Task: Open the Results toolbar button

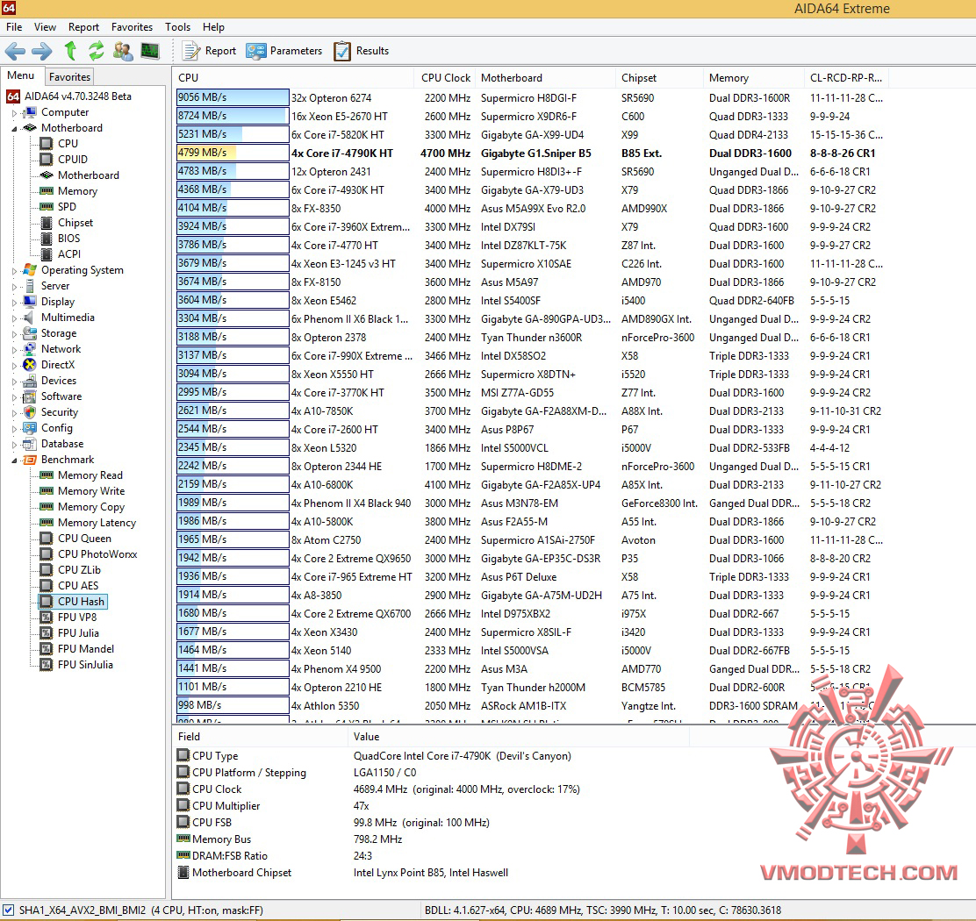Action: (x=361, y=51)
